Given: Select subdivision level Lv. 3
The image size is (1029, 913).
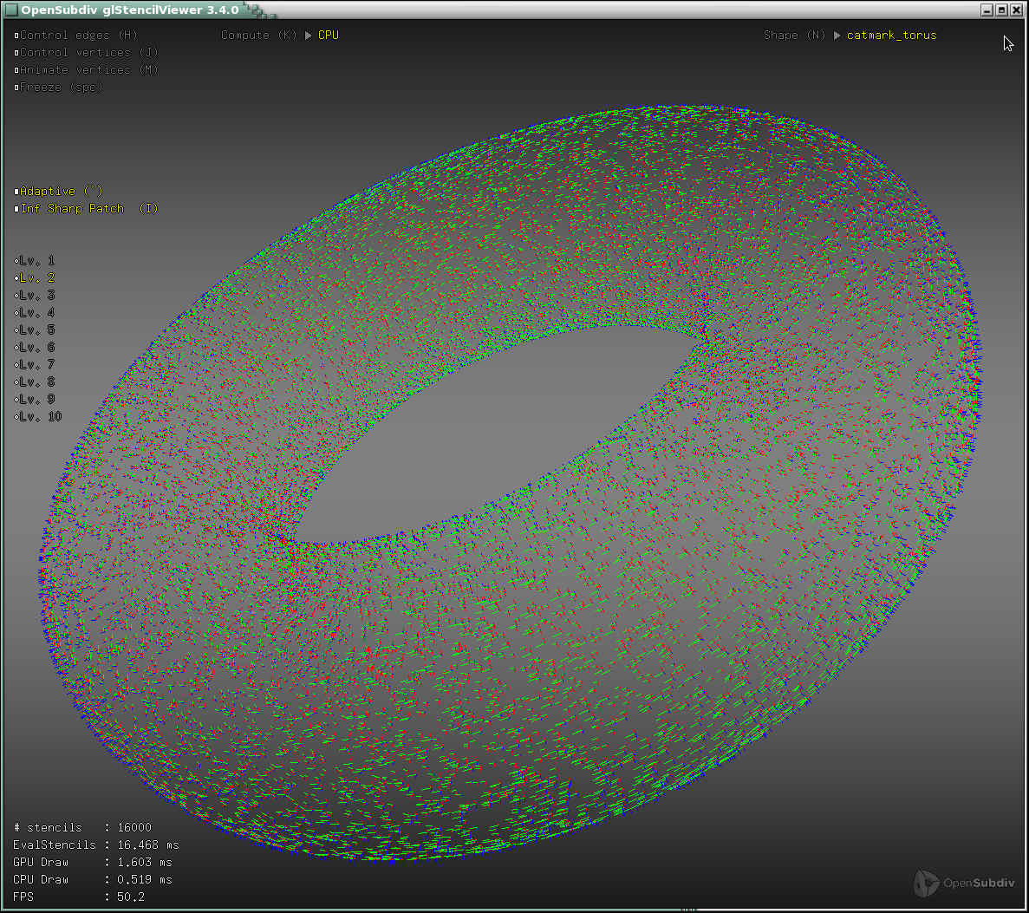Looking at the screenshot, I should [x=16, y=296].
